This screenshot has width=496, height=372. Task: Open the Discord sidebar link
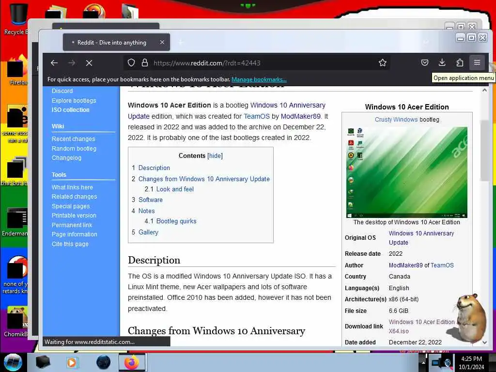click(x=62, y=91)
